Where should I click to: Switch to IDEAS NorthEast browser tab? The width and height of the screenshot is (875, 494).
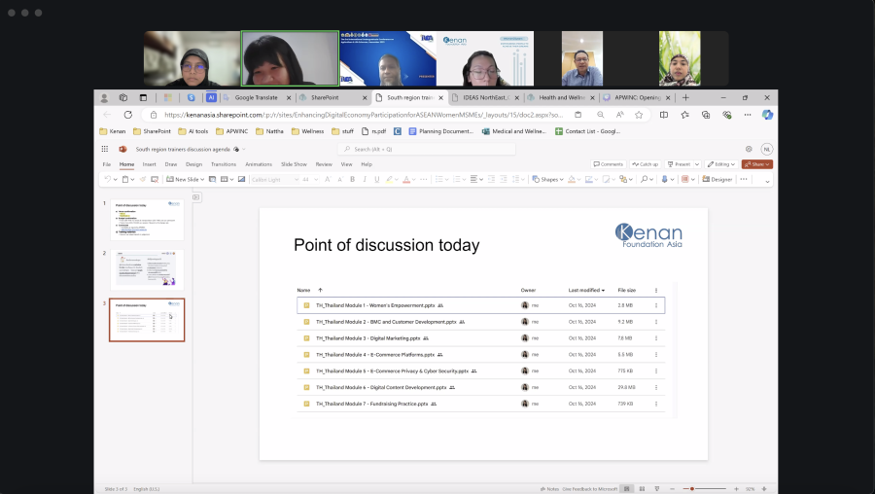484,97
